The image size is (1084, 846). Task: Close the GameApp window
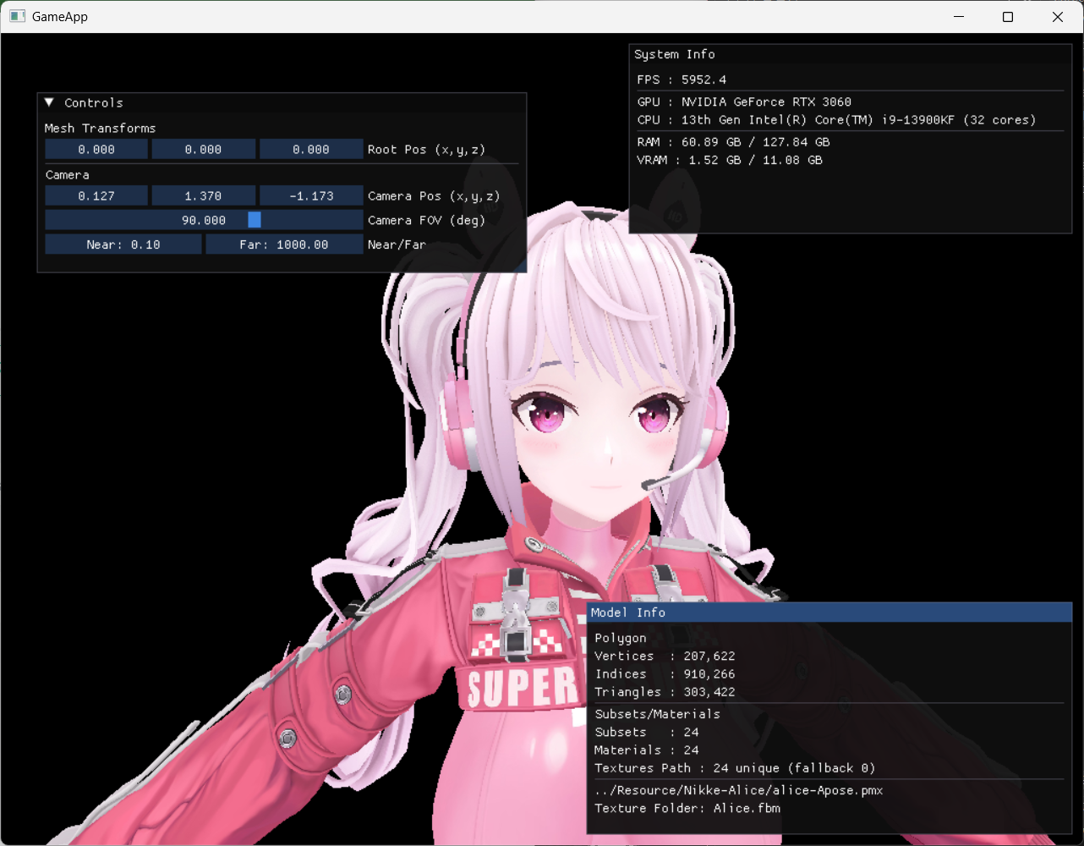(1058, 17)
